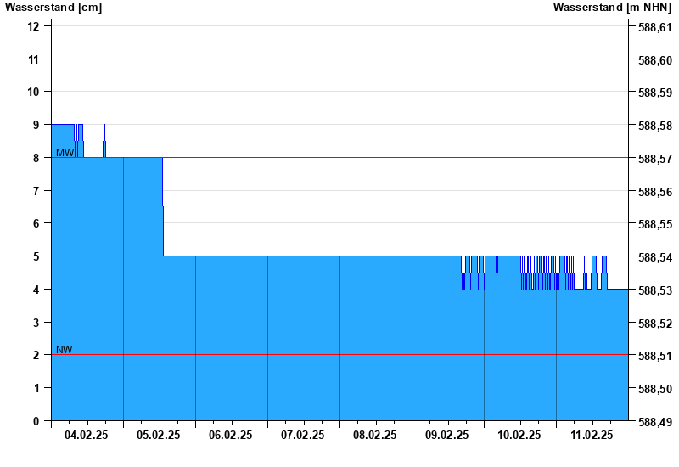Viewport: 679px width, 467px height.
Task: Click the left axis value 9
Action: (x=36, y=125)
